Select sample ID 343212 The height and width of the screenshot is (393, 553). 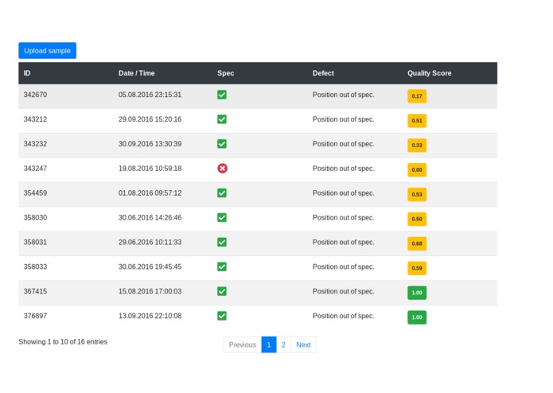35,119
